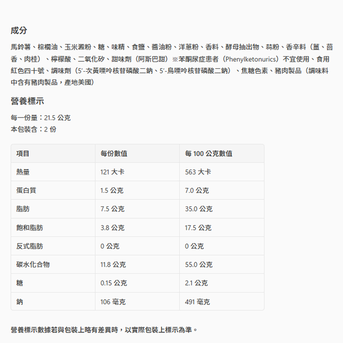Click the 成分 heading

(x=19, y=31)
